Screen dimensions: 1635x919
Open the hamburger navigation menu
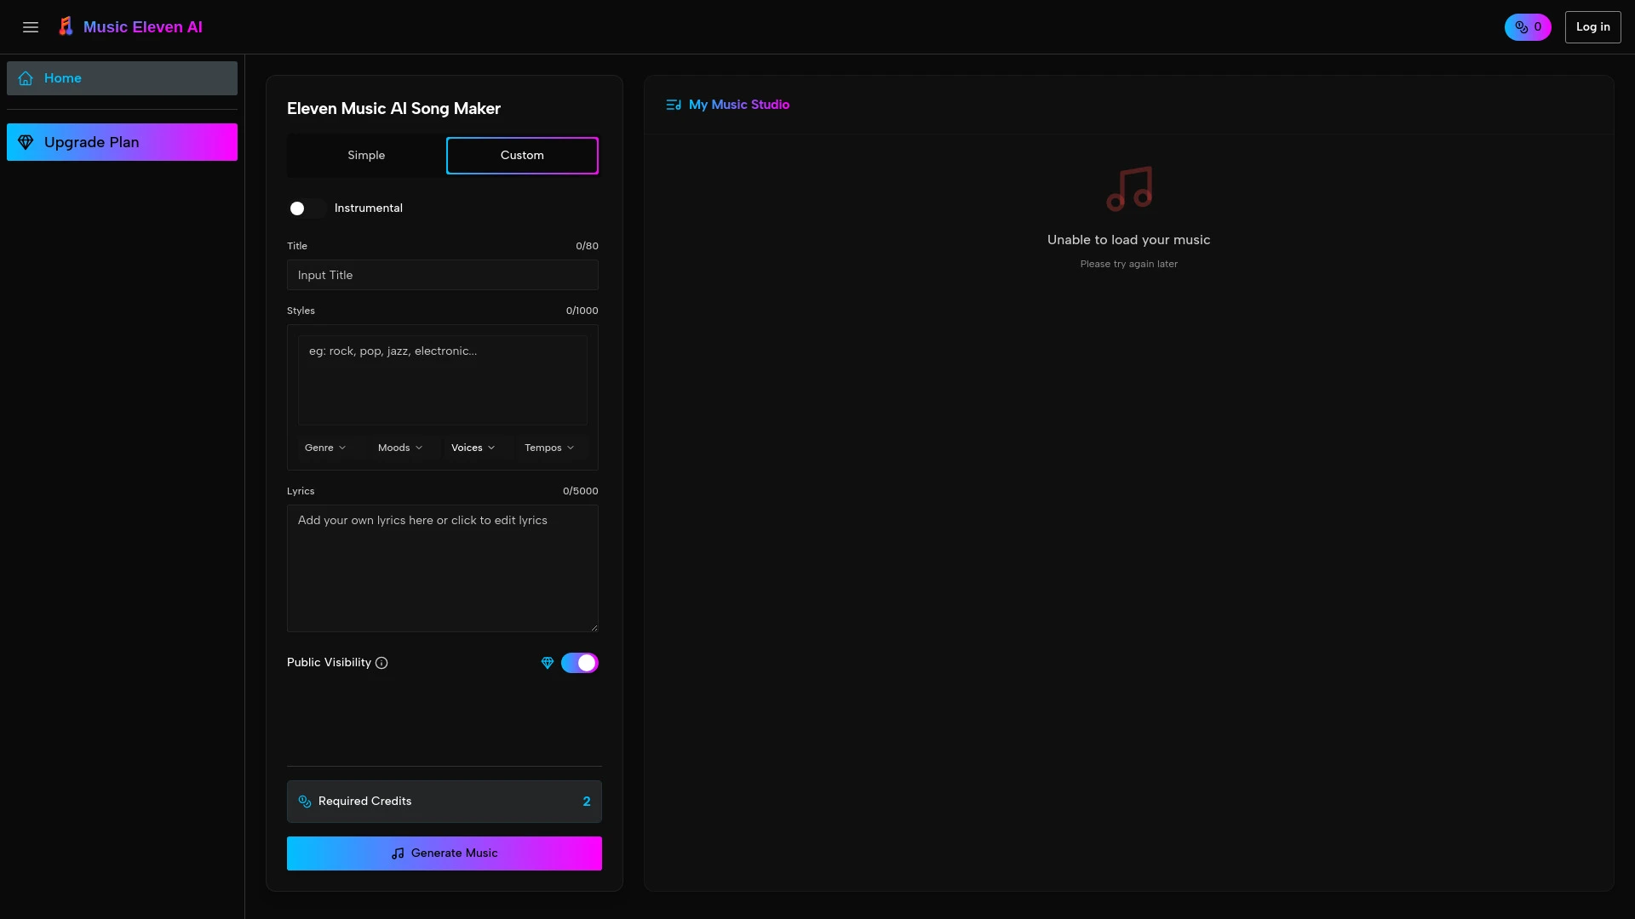30,26
